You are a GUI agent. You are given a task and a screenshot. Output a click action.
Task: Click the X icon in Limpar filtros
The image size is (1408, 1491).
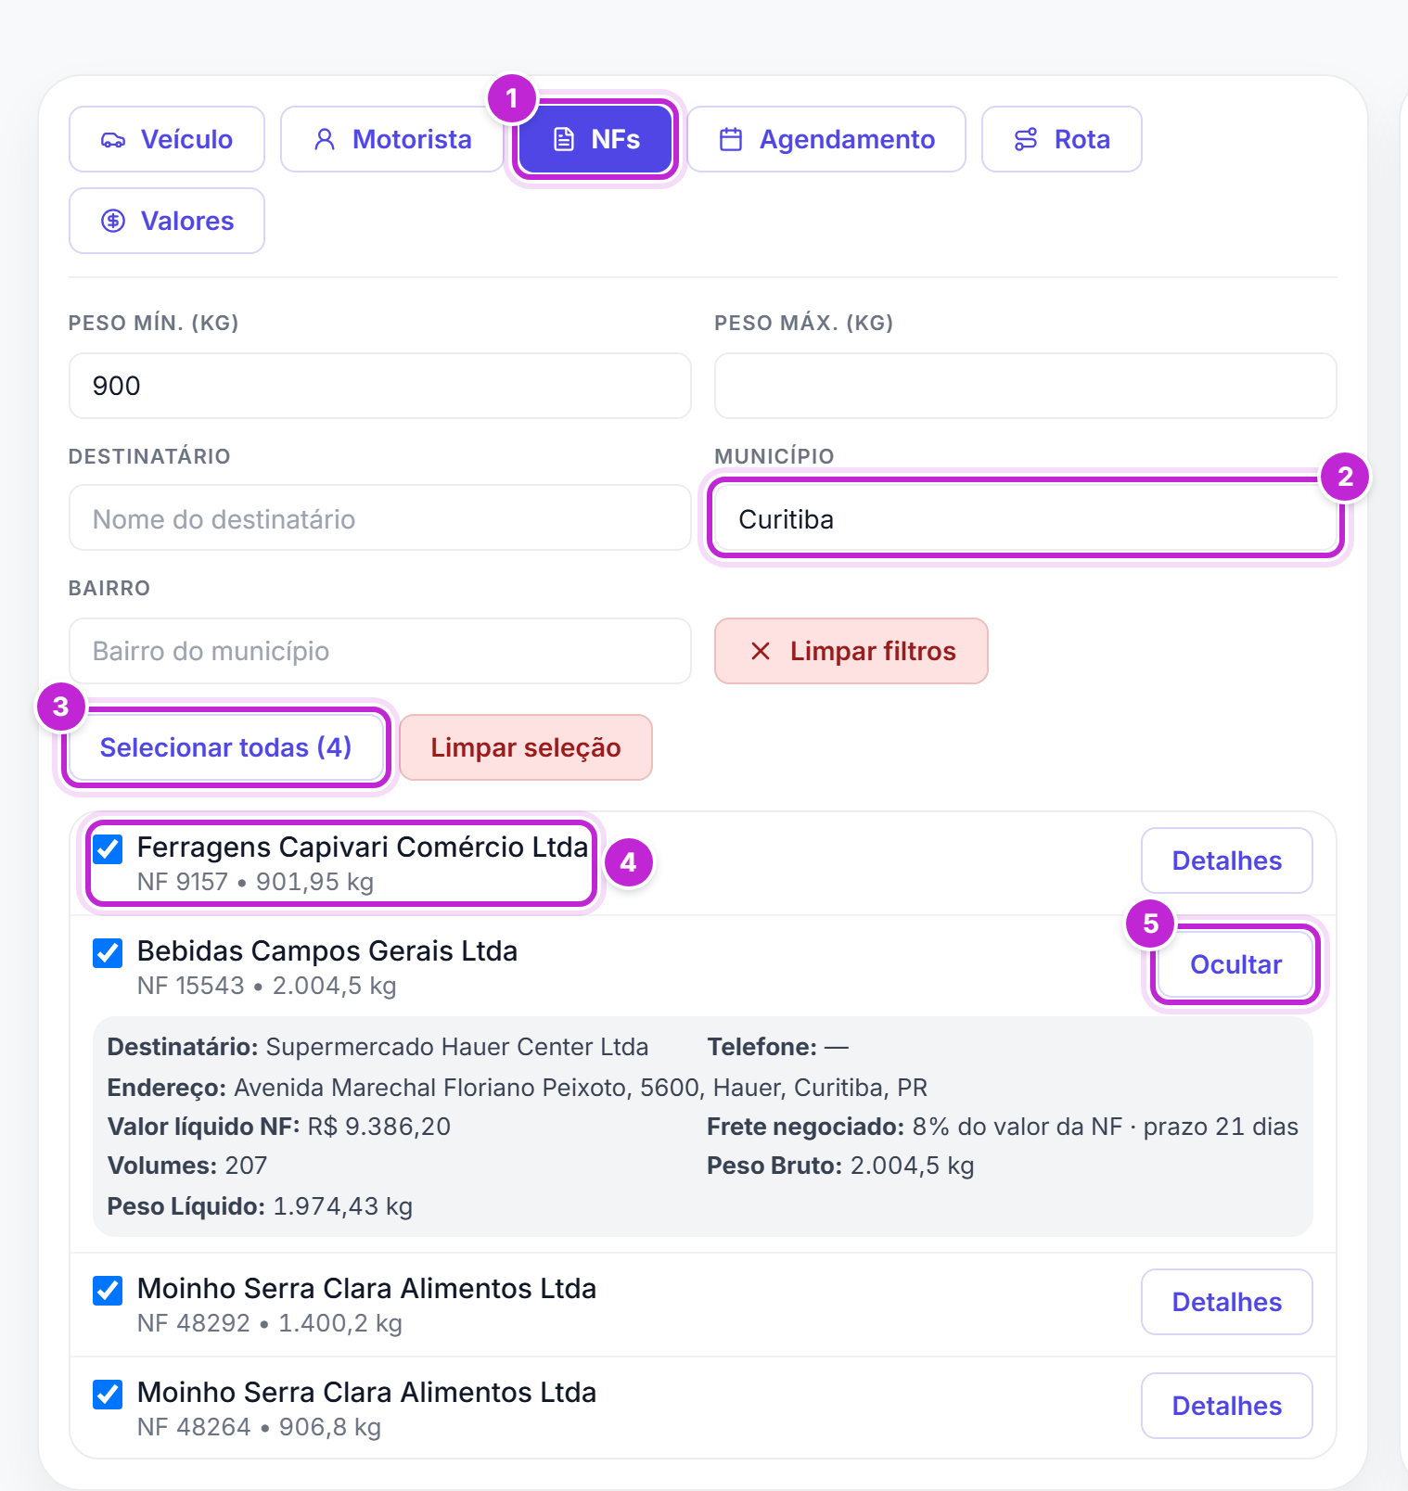coord(761,651)
